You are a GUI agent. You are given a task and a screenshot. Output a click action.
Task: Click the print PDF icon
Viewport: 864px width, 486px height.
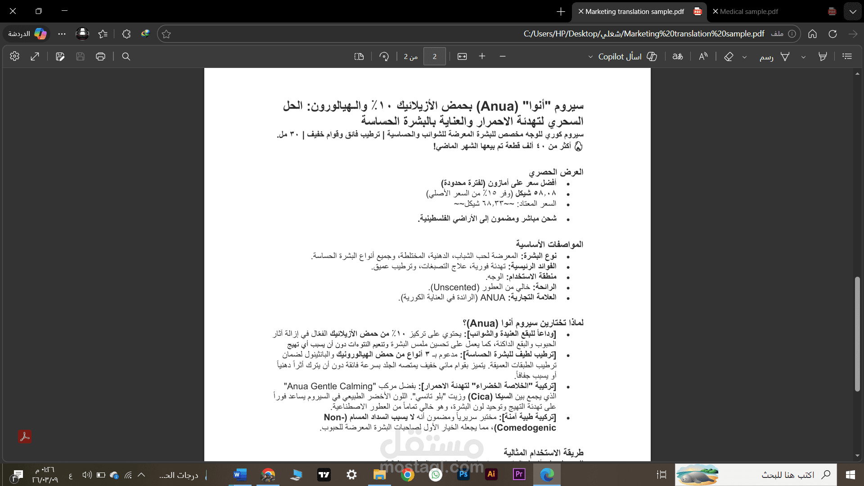(100, 56)
